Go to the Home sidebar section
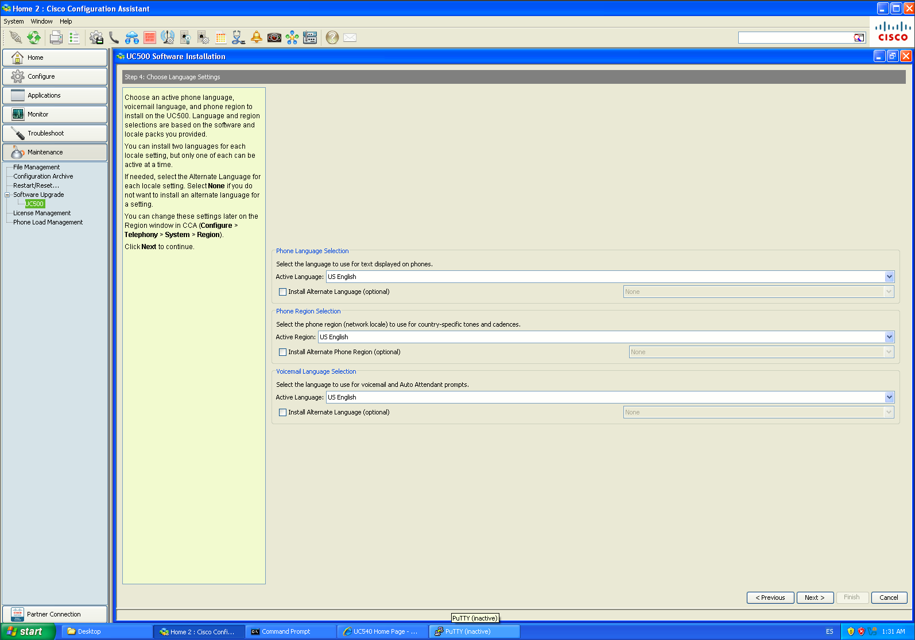Image resolution: width=915 pixels, height=640 pixels. [x=55, y=57]
